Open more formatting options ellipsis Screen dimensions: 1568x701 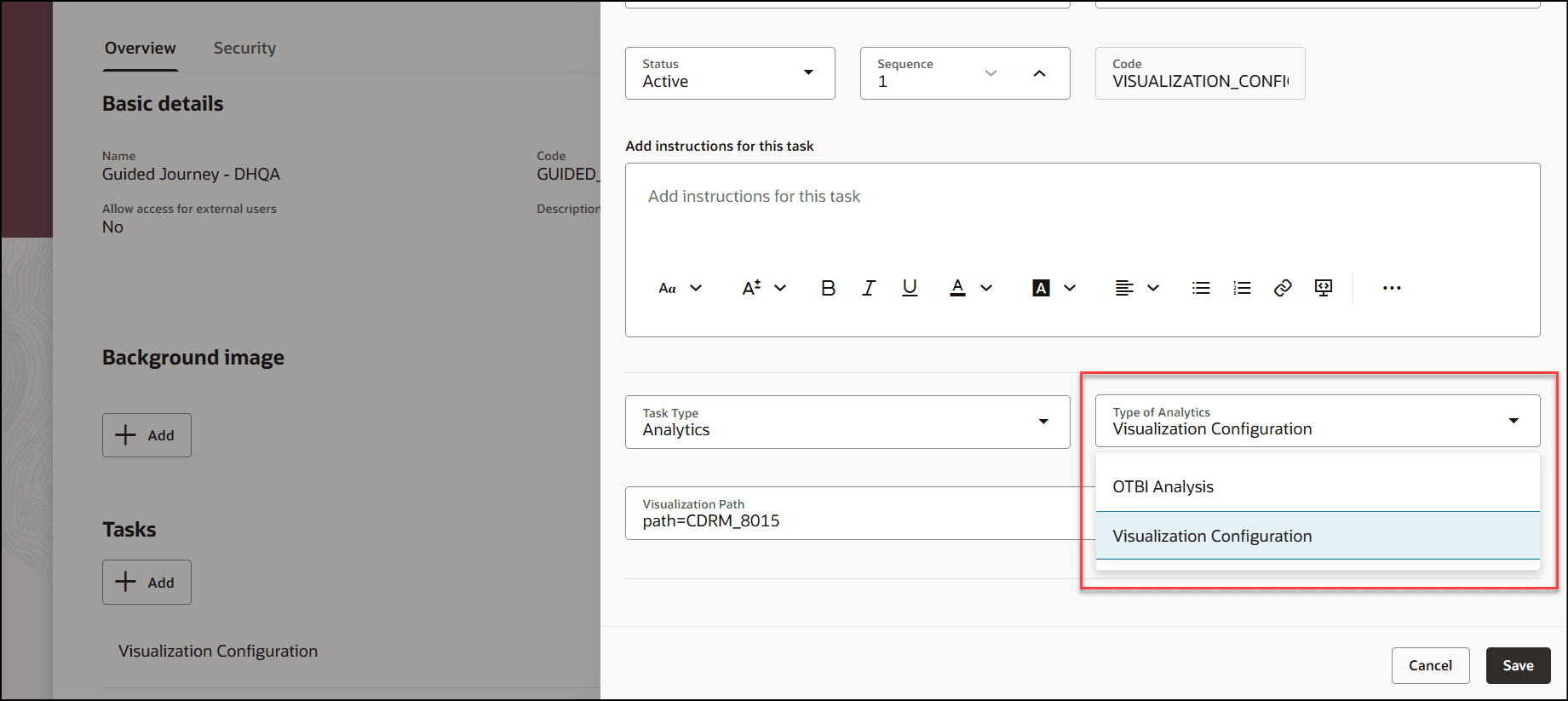point(1392,288)
